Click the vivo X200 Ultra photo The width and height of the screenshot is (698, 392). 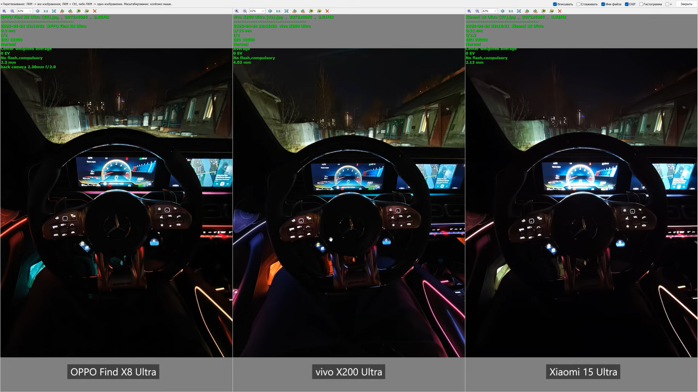pos(349,203)
